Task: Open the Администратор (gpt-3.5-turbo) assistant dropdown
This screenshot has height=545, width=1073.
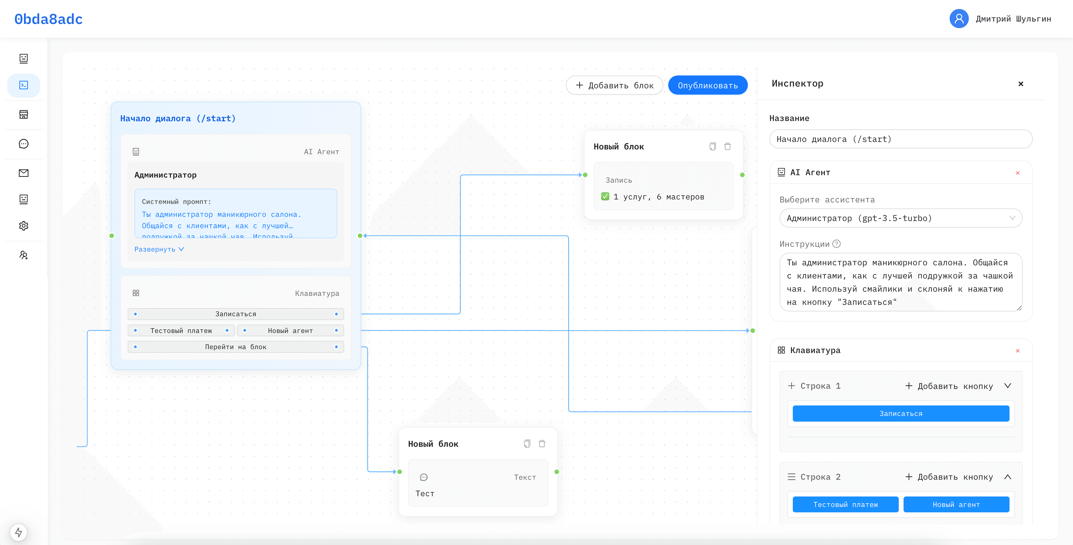Action: coord(901,218)
